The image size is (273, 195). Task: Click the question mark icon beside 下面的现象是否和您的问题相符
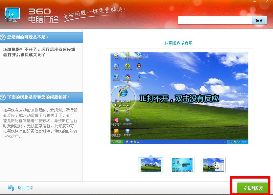4,97
